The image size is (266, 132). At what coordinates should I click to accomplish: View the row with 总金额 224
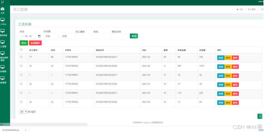point(221,94)
